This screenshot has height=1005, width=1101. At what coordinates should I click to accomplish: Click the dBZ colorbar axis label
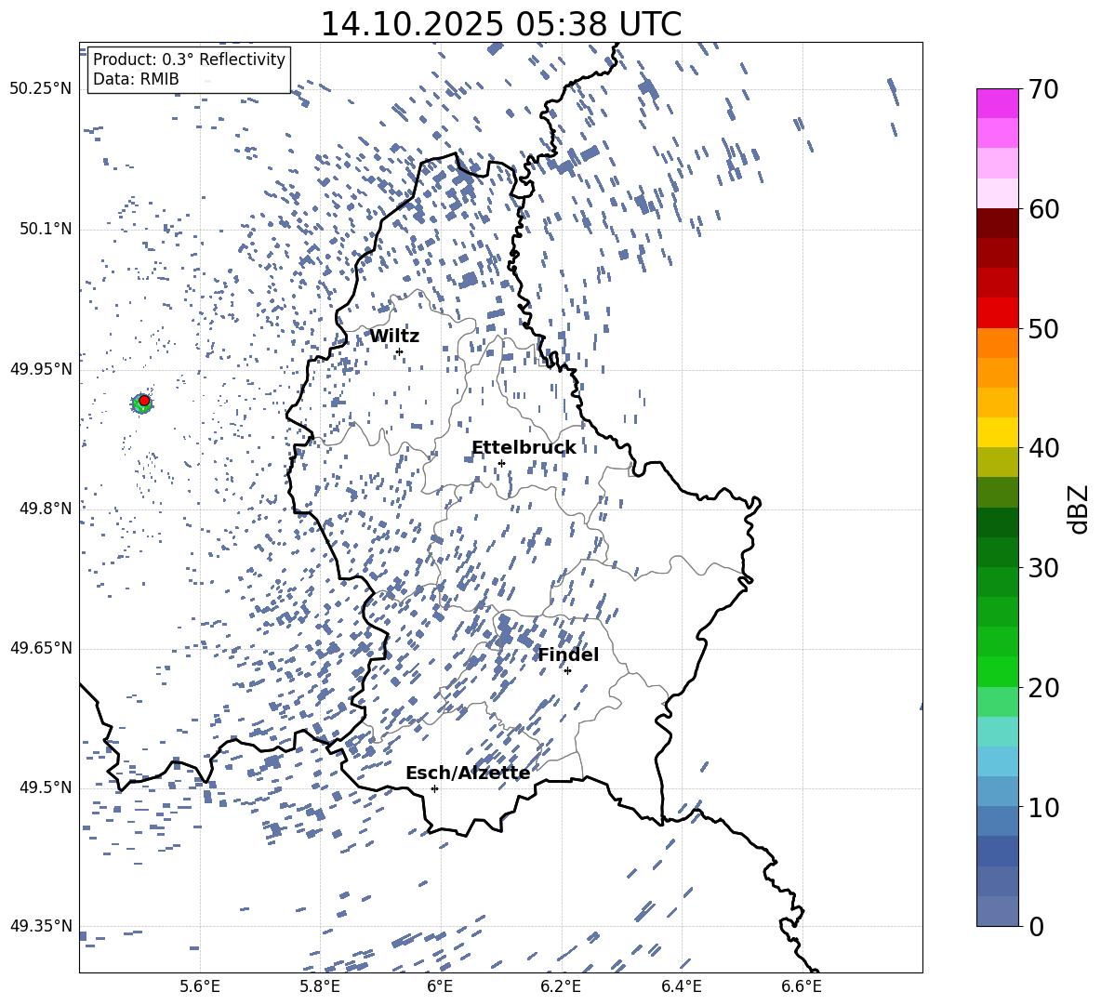click(1079, 509)
